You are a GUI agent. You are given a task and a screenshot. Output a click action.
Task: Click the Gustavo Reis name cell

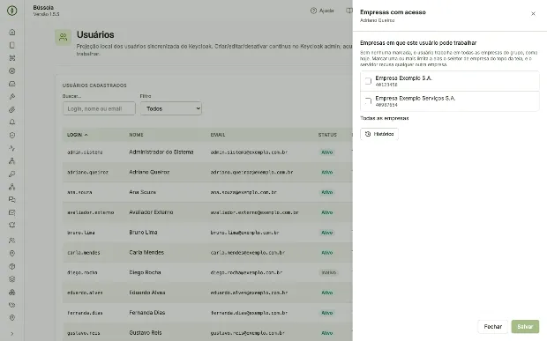tap(146, 333)
